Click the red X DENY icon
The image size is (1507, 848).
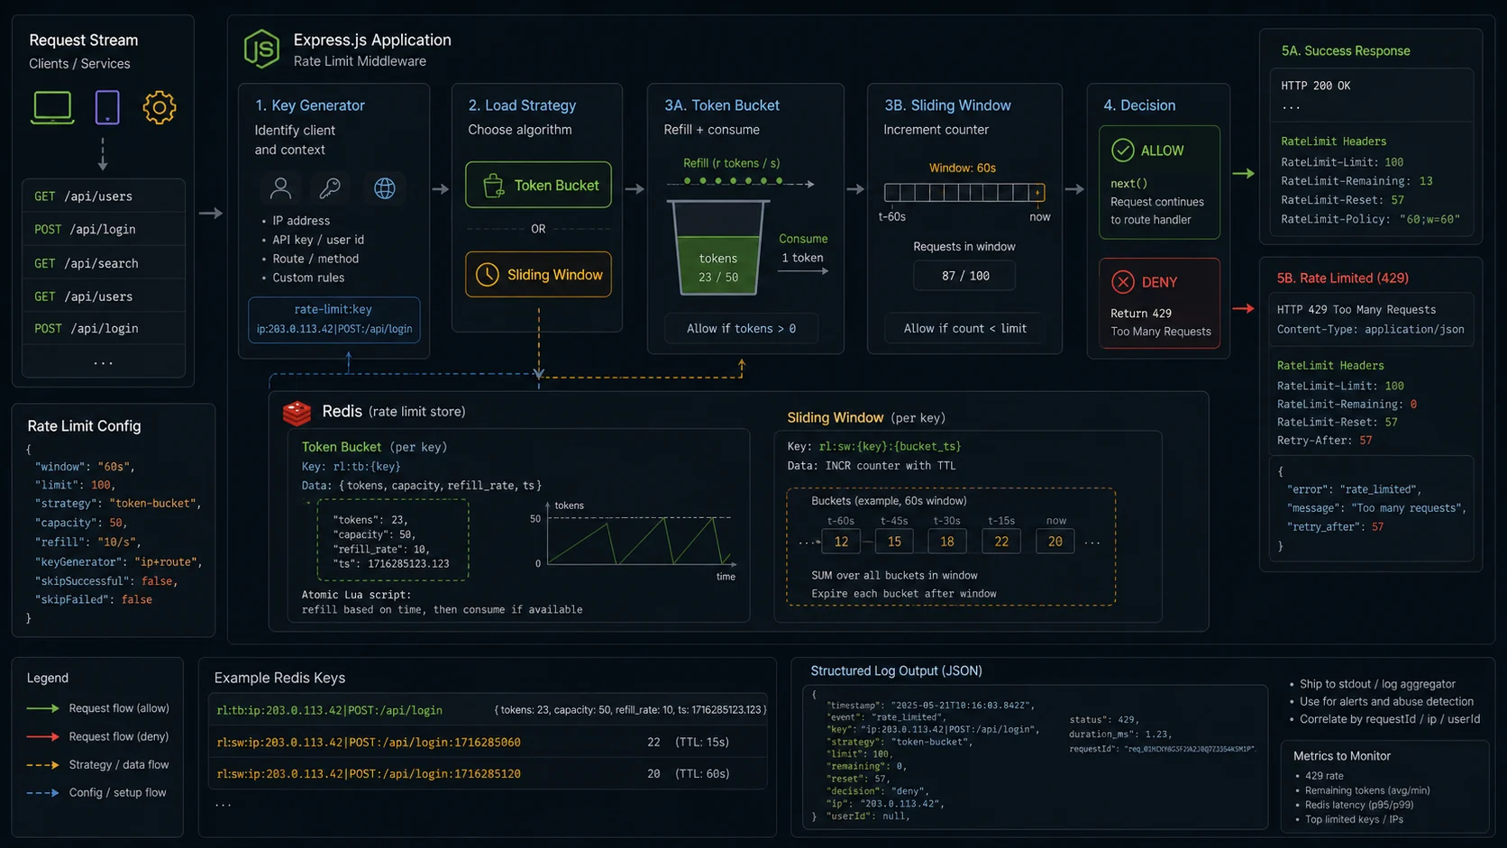coord(1123,282)
